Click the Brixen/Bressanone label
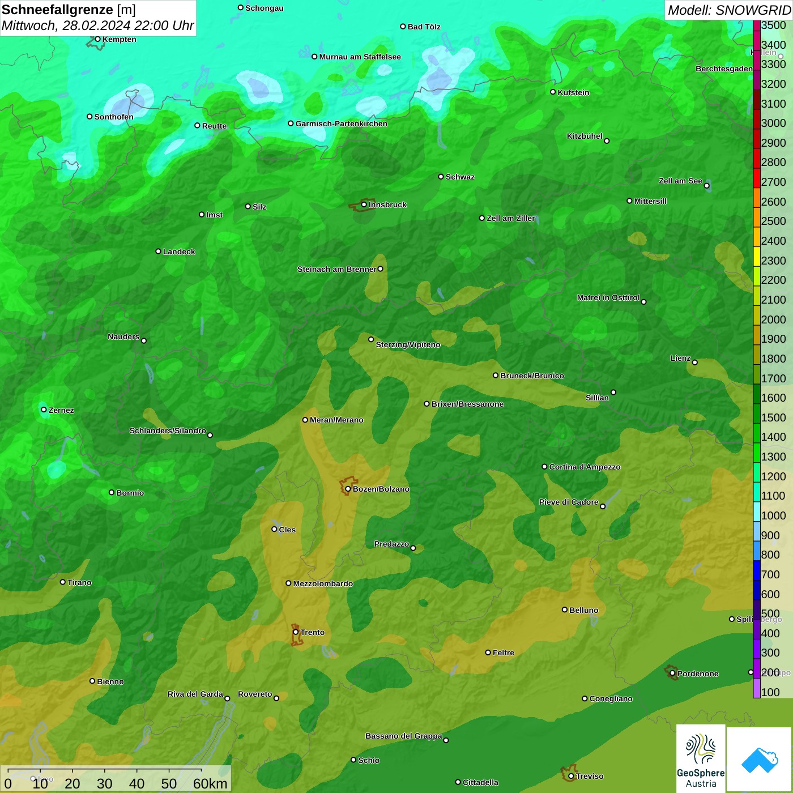The image size is (793, 793). (x=467, y=404)
